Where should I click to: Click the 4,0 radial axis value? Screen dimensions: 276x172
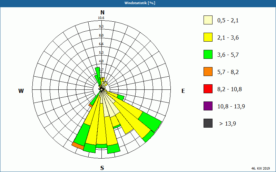[x=101, y=61]
